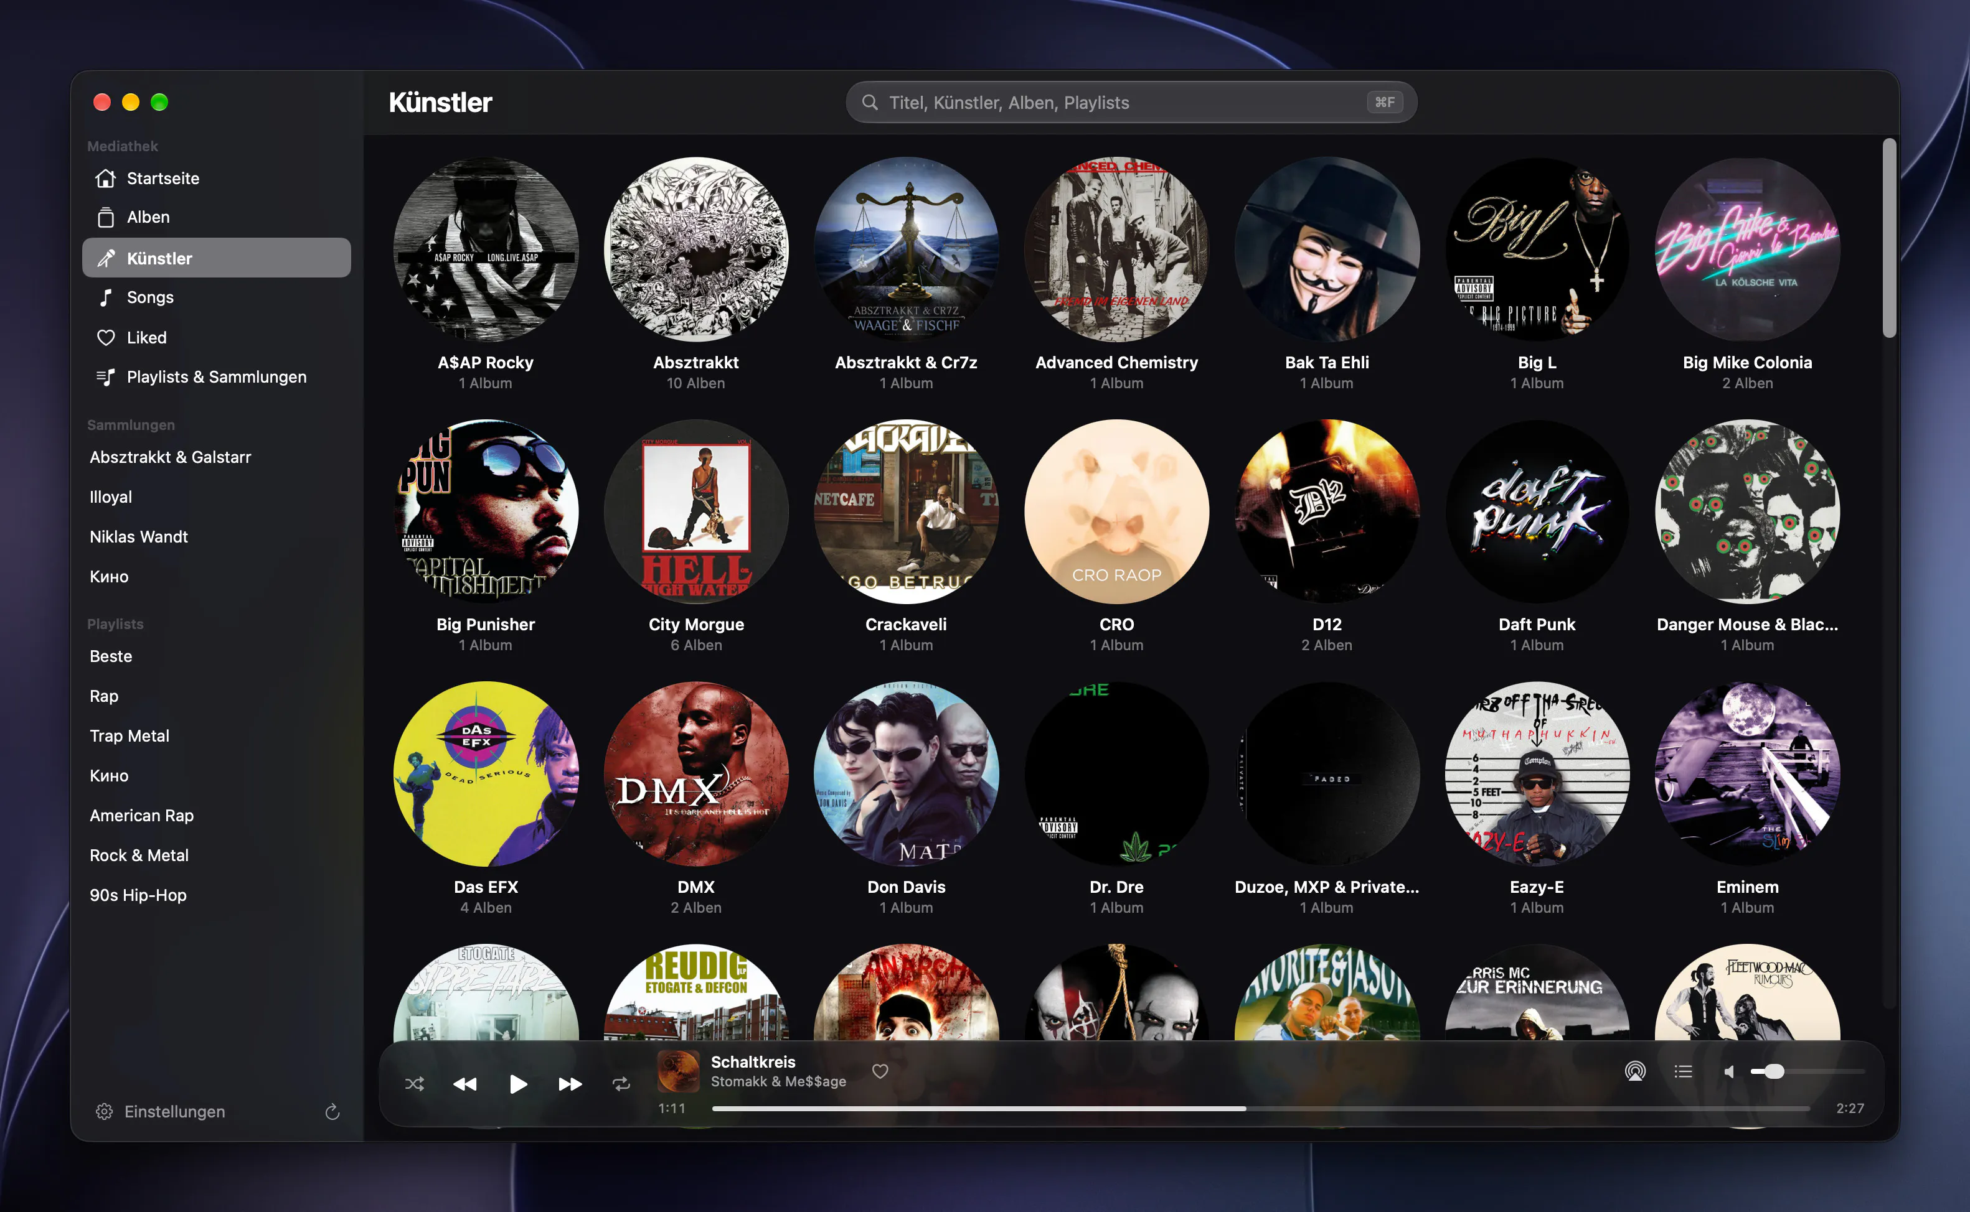Open the Niklas Wandt collection

(x=139, y=536)
